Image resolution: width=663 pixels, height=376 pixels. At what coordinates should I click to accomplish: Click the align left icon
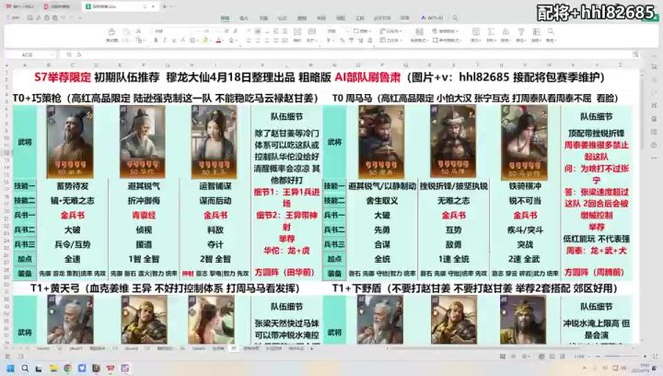point(249,41)
